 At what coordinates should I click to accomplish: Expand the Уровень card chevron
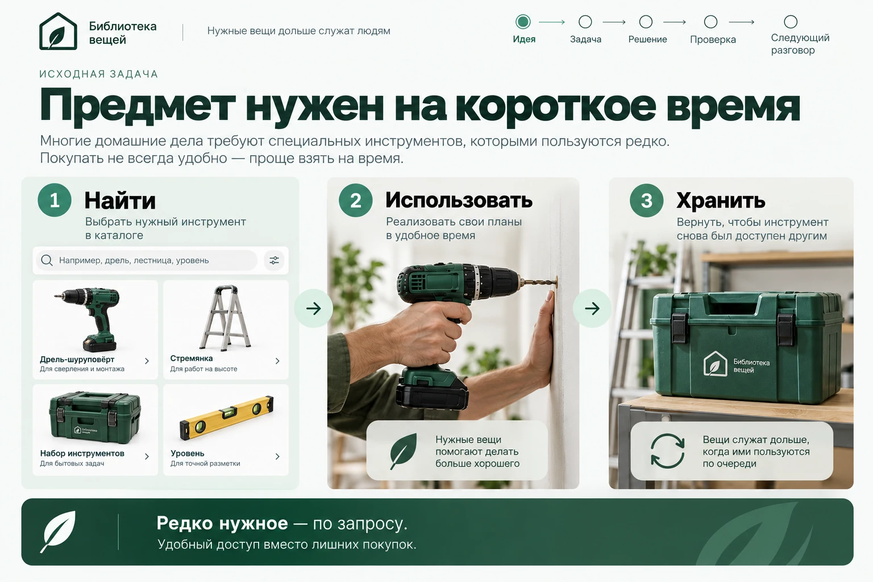pos(277,456)
